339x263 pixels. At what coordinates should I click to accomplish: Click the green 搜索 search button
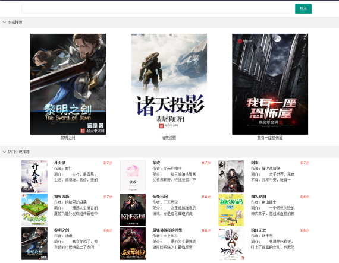tap(303, 9)
